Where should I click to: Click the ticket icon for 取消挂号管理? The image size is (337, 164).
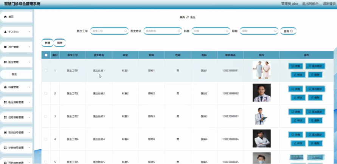click(x=5, y=133)
